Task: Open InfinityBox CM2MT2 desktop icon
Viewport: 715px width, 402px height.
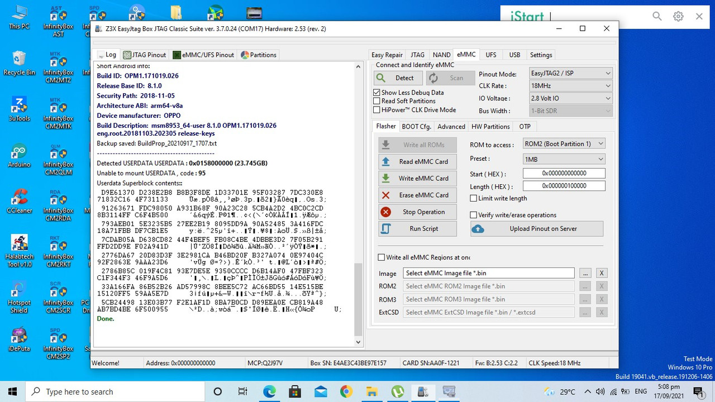Action: pos(58,67)
